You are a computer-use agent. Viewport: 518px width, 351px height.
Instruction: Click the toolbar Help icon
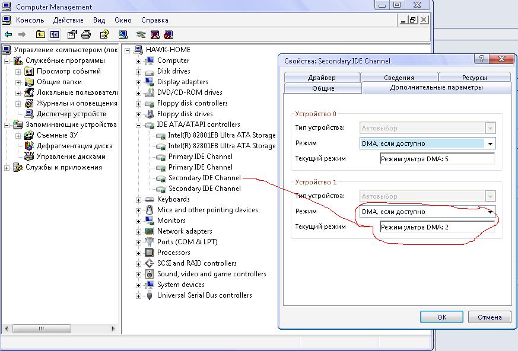(x=104, y=34)
